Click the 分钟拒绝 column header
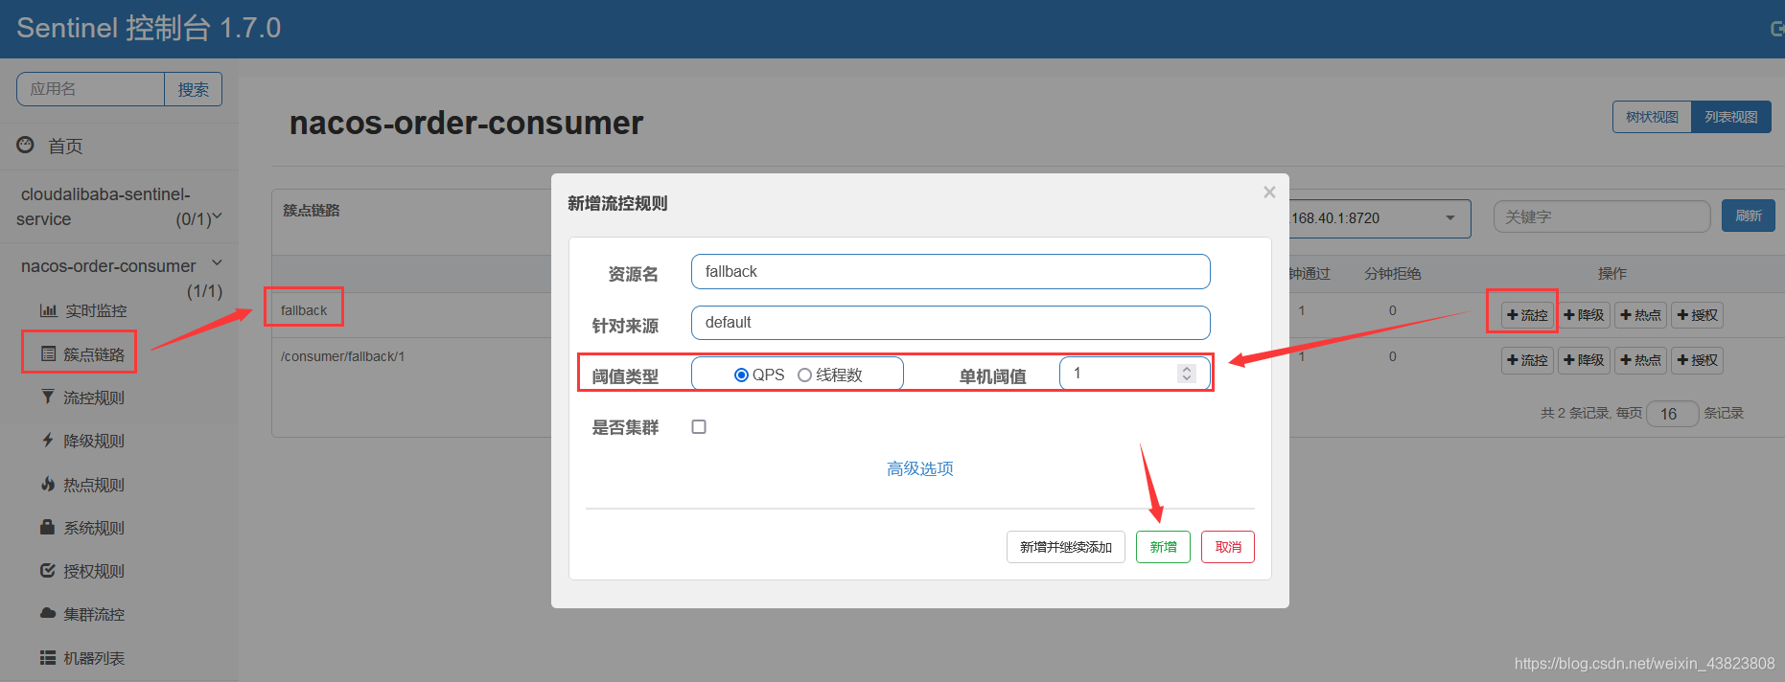 [1393, 274]
